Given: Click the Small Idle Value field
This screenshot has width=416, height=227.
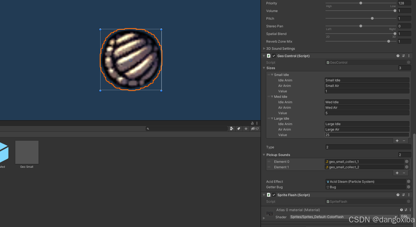Looking at the screenshot, I should pos(367,91).
